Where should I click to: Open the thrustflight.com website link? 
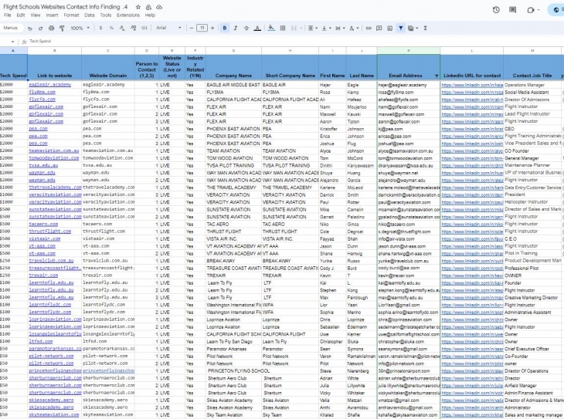(50, 231)
